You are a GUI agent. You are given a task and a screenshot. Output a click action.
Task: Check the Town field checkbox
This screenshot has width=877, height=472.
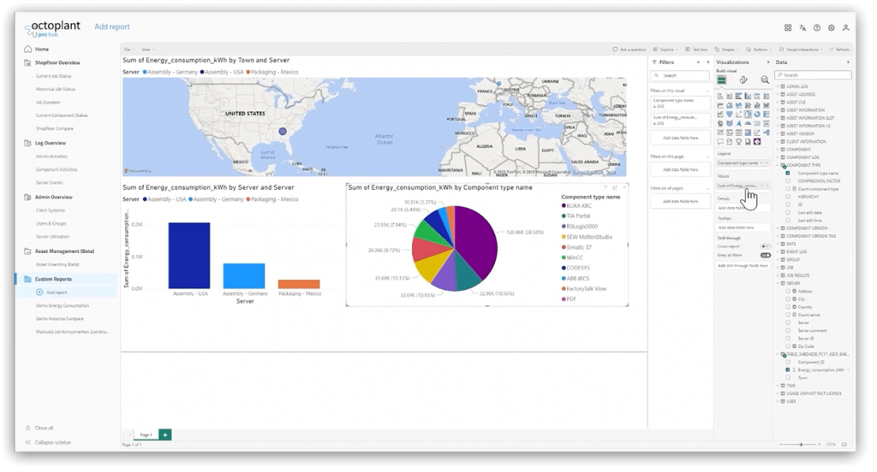[x=787, y=377]
